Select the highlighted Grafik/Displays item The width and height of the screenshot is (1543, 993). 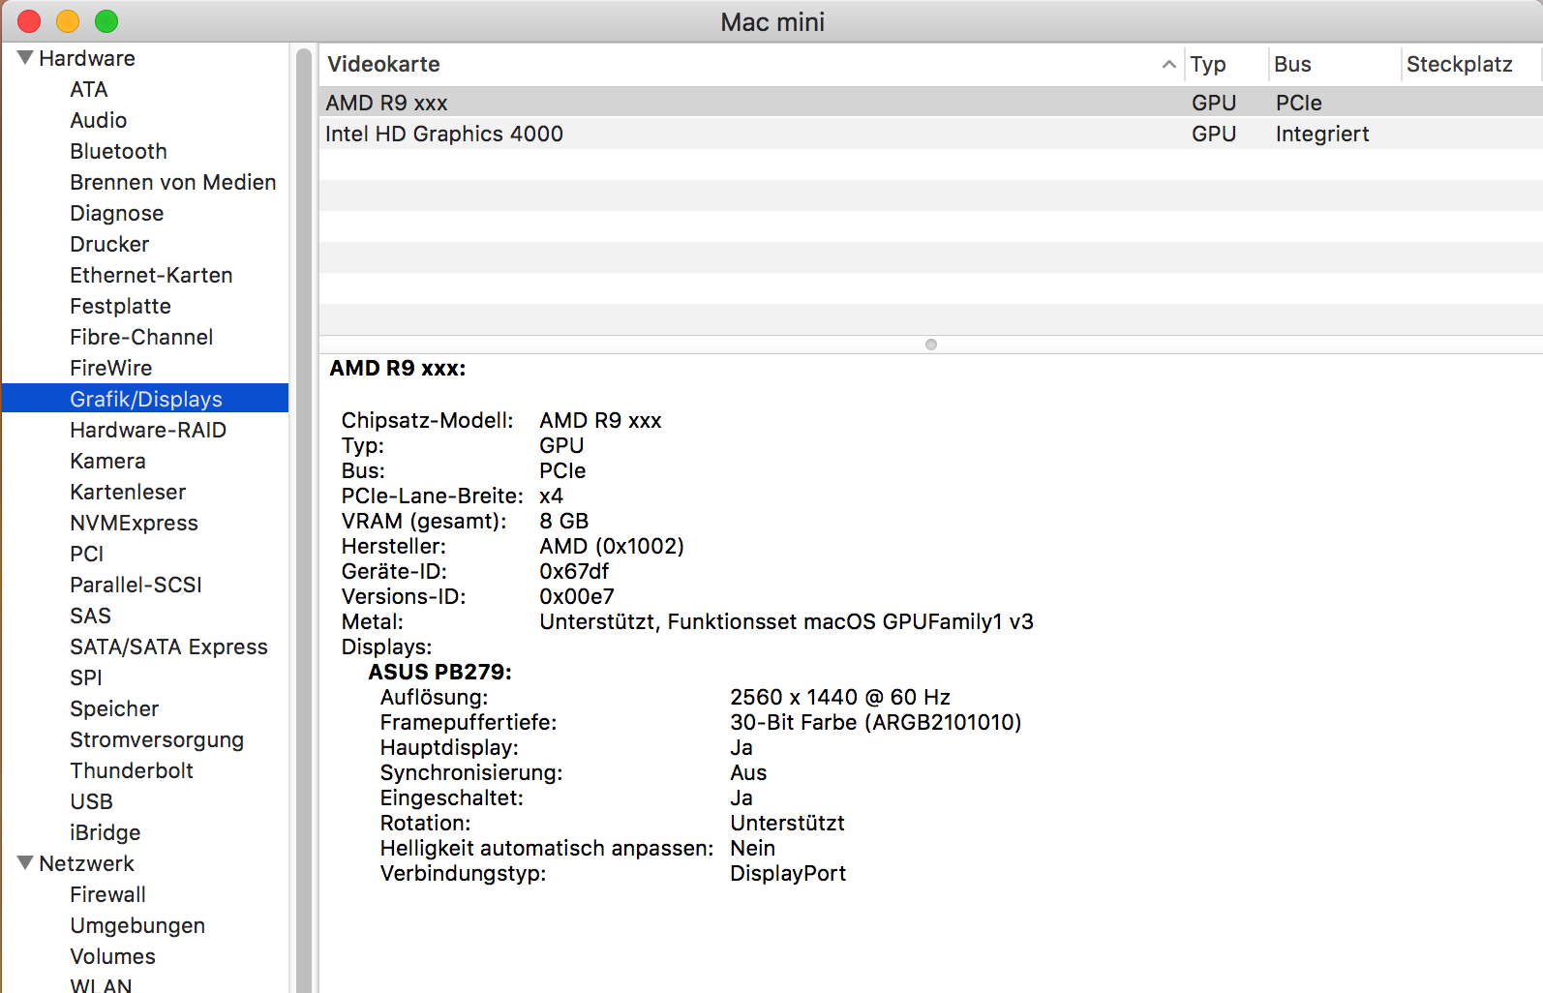pyautogui.click(x=145, y=399)
